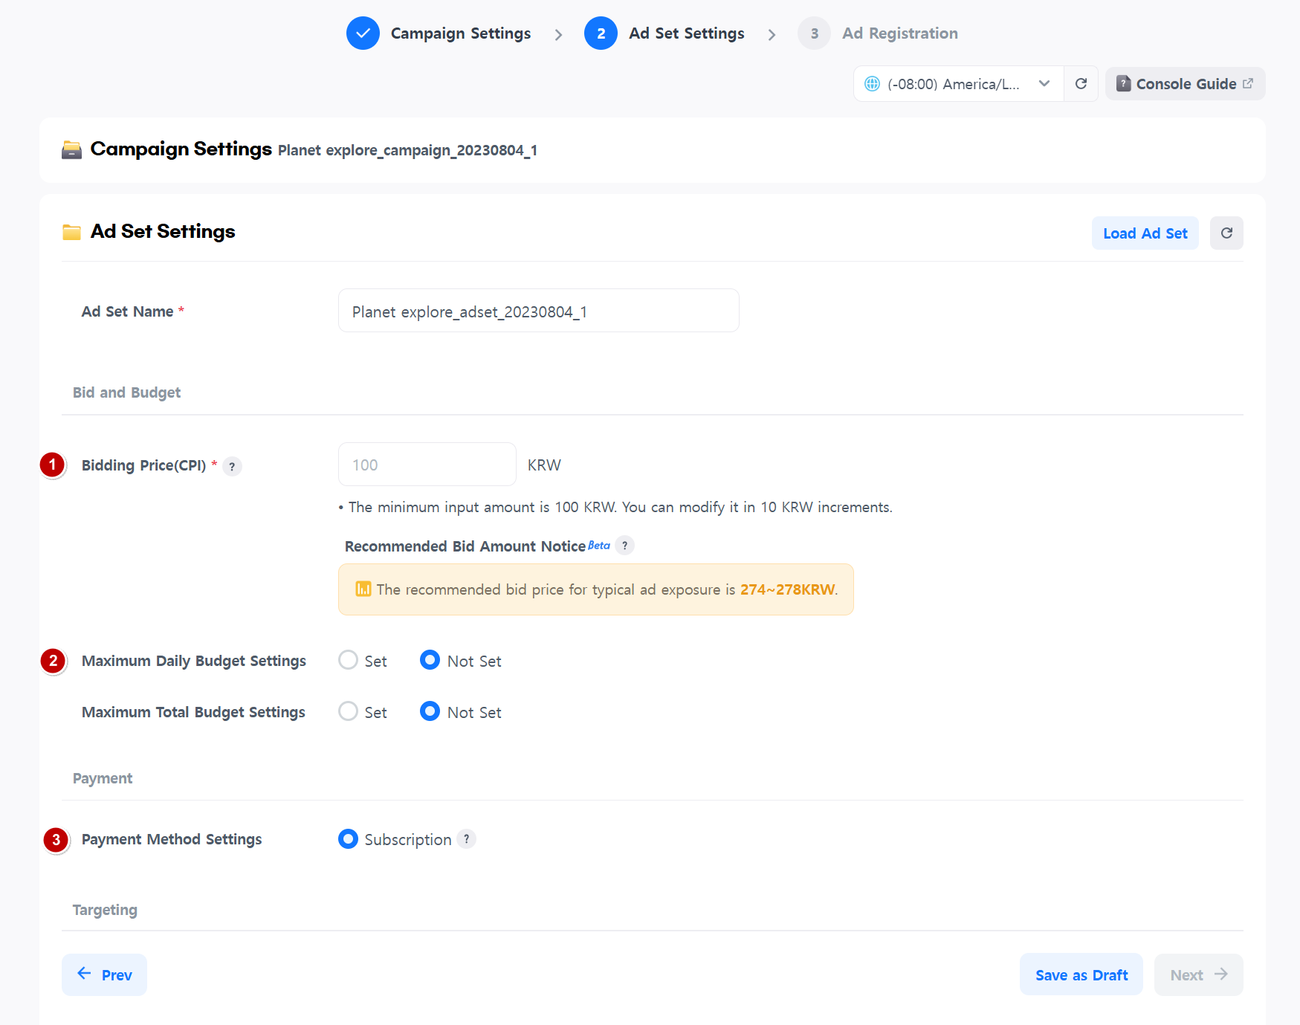Open the Console Guide link

pos(1185,84)
